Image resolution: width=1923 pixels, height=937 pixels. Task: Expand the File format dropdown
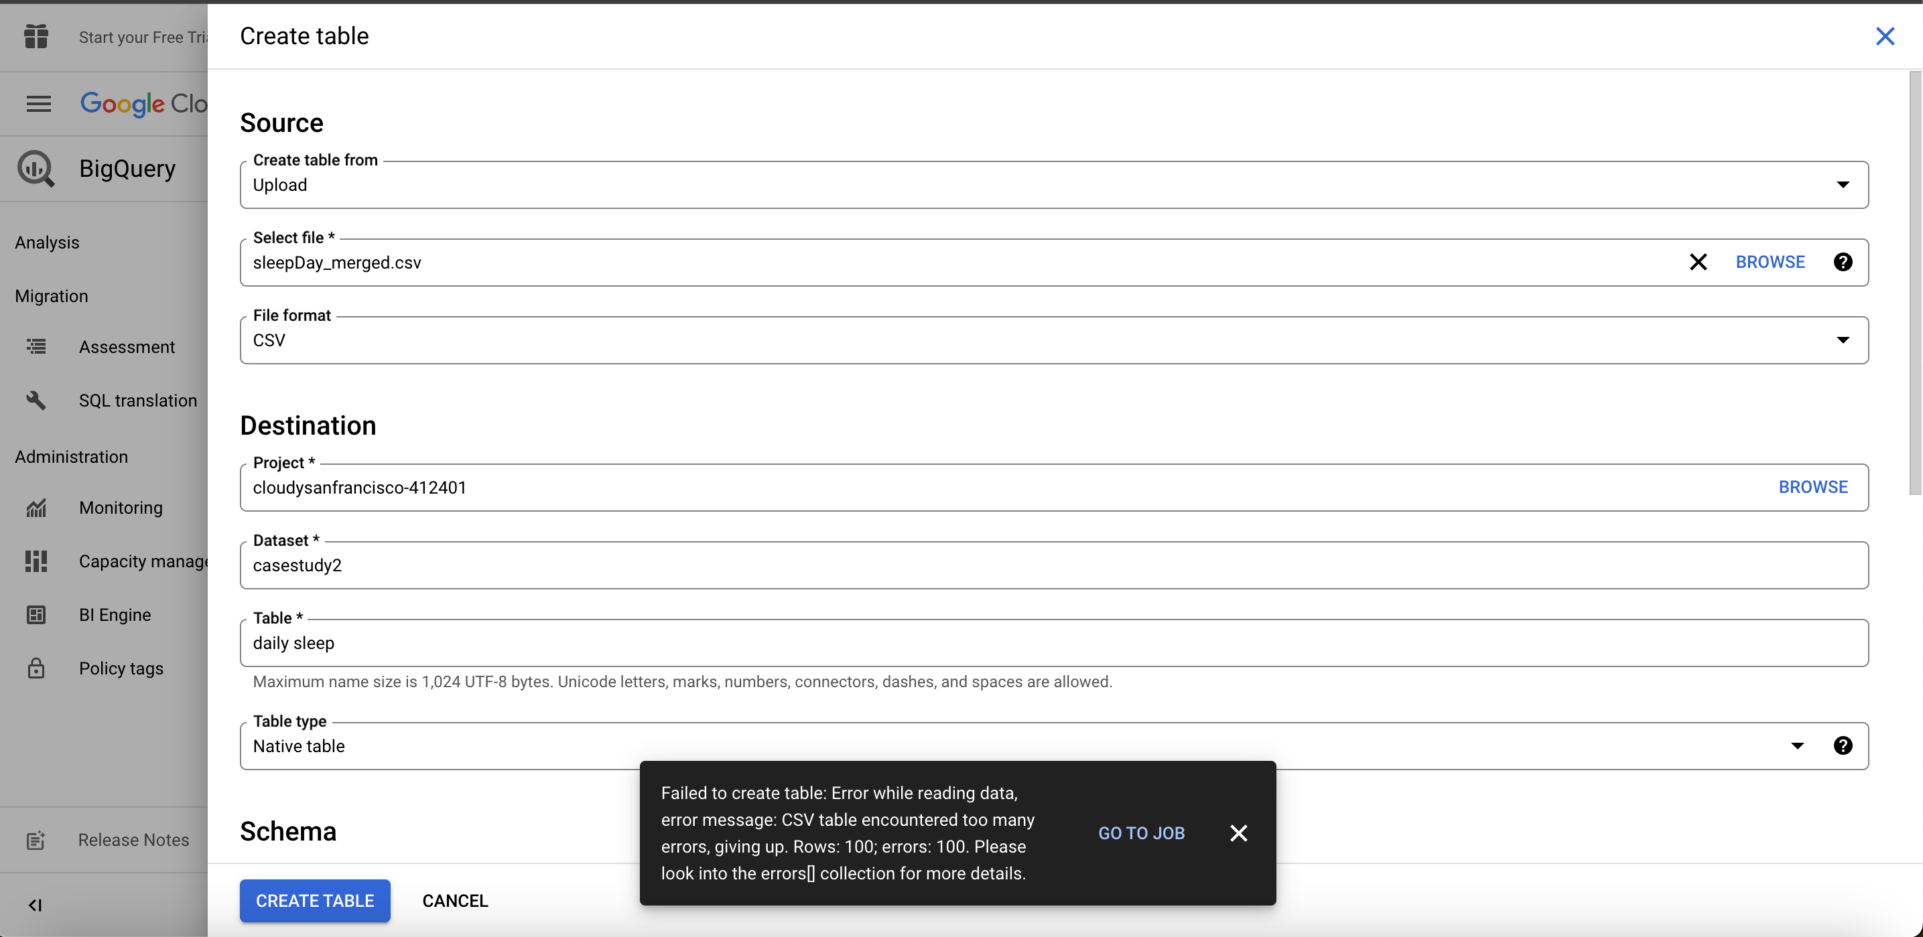[1843, 340]
